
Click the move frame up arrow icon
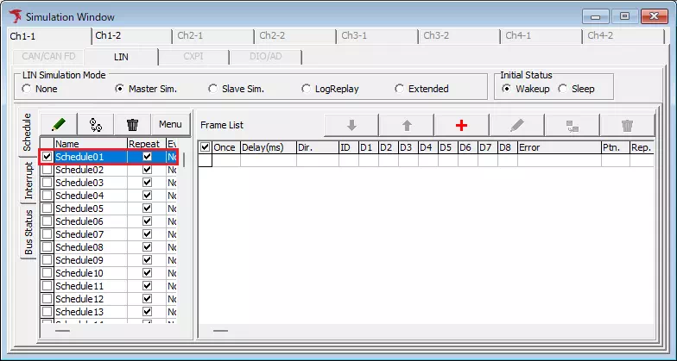tap(406, 125)
